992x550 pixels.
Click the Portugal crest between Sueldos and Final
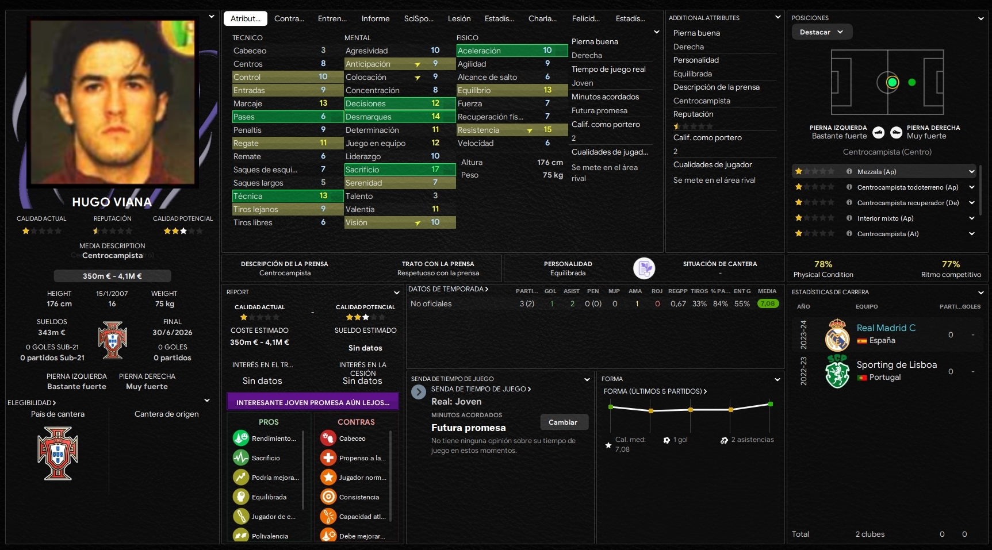click(x=113, y=340)
